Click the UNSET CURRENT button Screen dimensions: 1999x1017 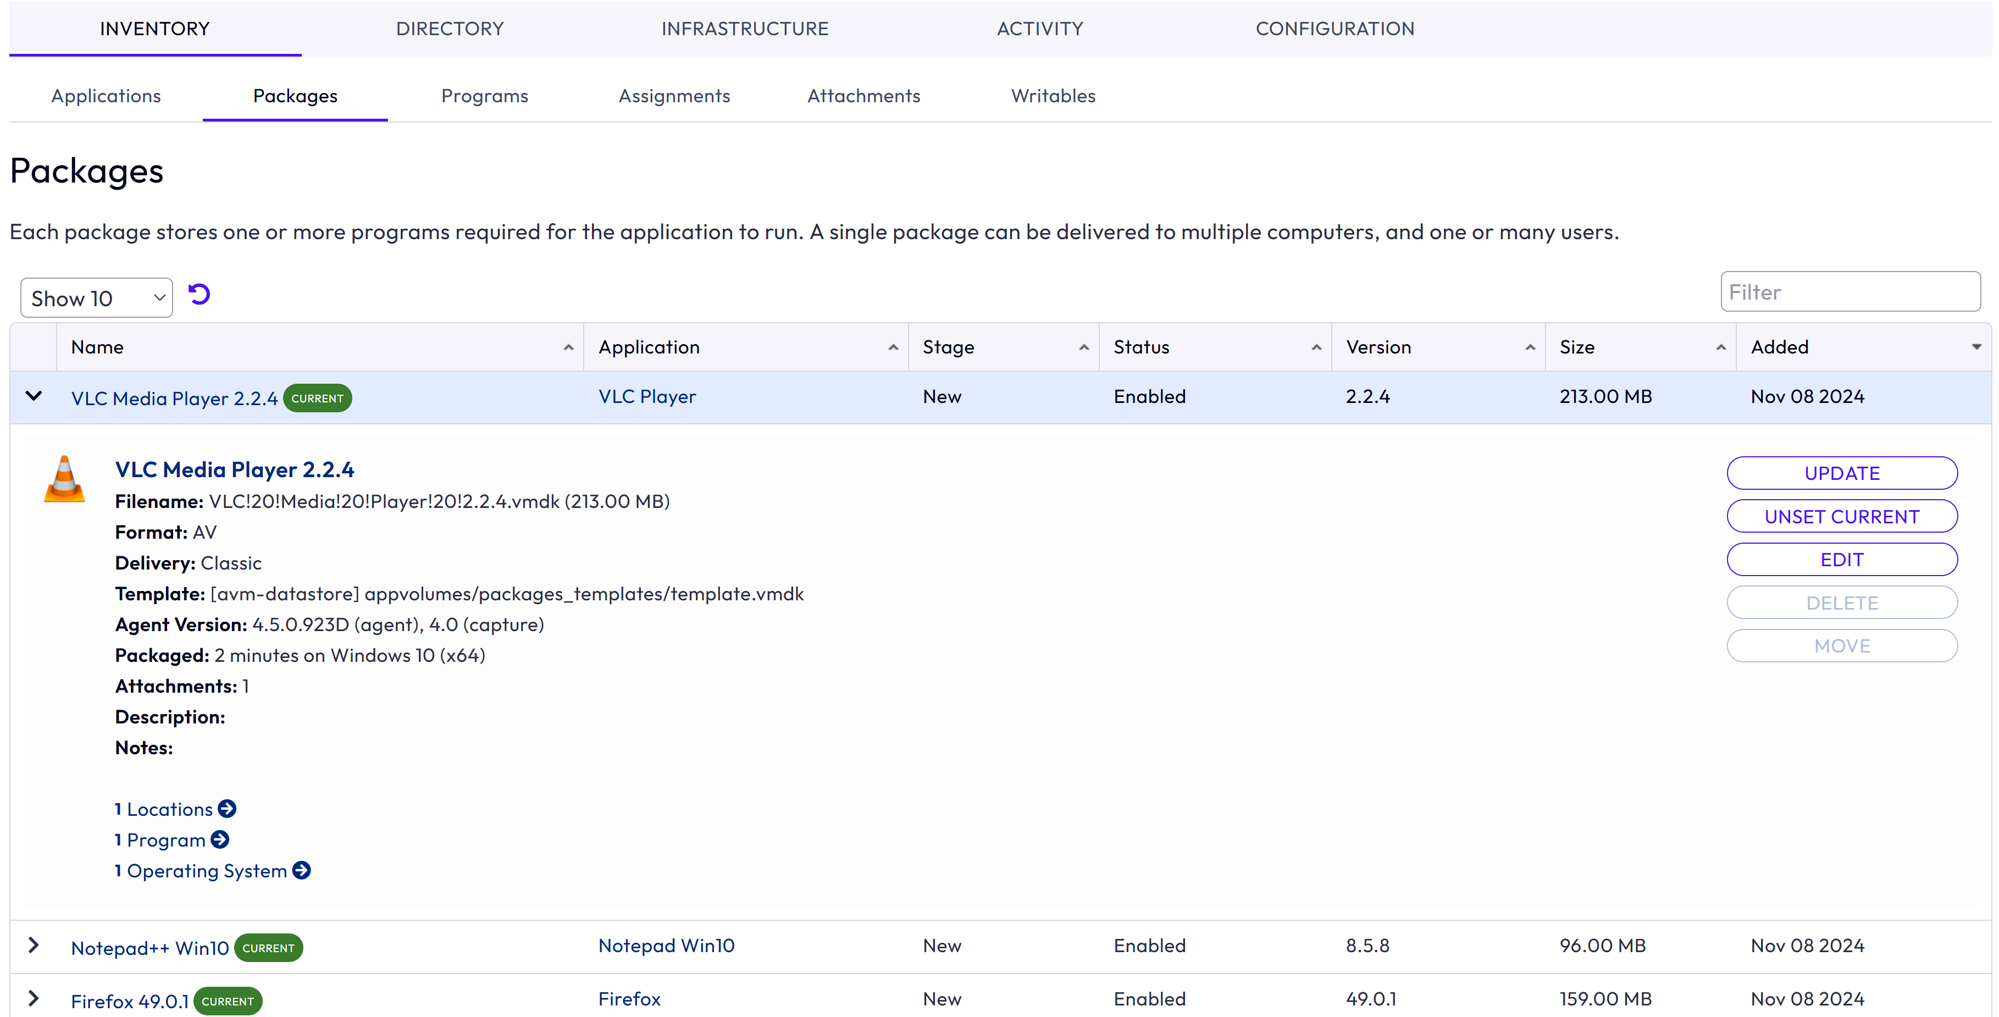pyautogui.click(x=1842, y=516)
